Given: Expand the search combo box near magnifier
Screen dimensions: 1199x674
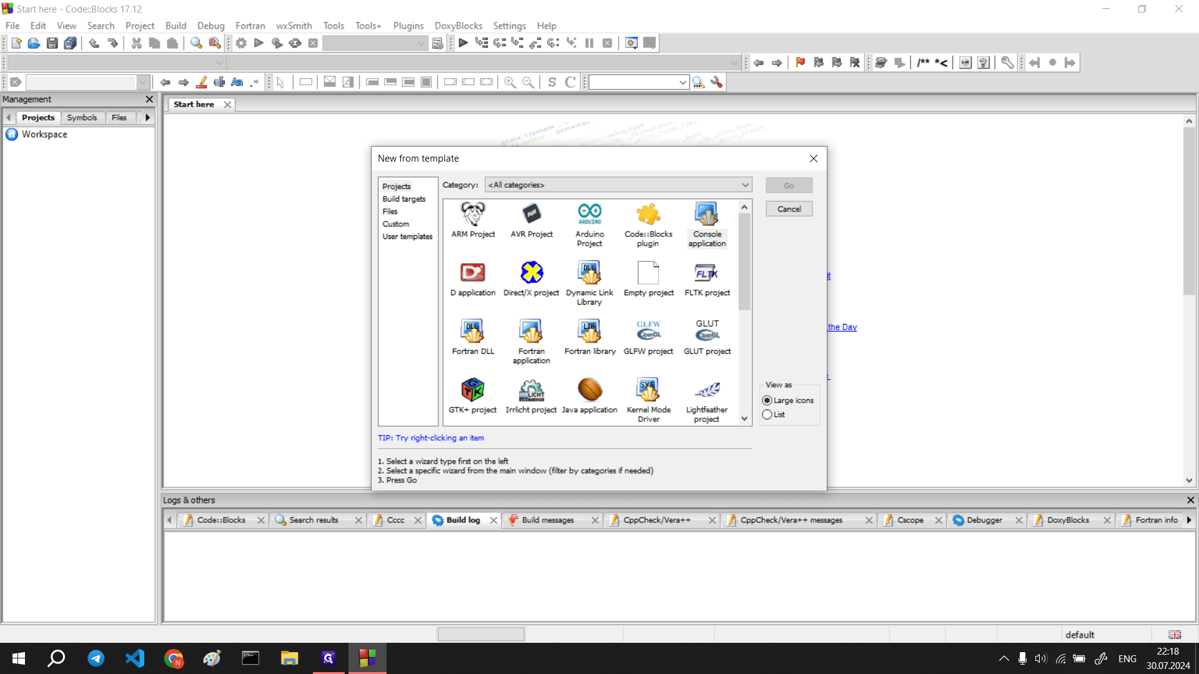Looking at the screenshot, I should pyautogui.click(x=683, y=82).
